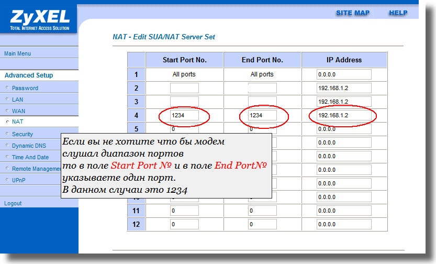
Task: Click the row 3 IP Address field
Action: (343, 102)
